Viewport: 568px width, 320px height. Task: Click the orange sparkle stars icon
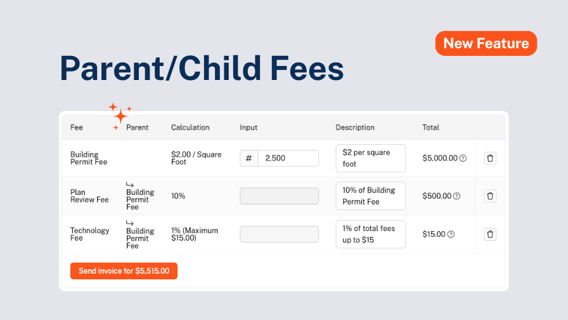pyautogui.click(x=120, y=116)
